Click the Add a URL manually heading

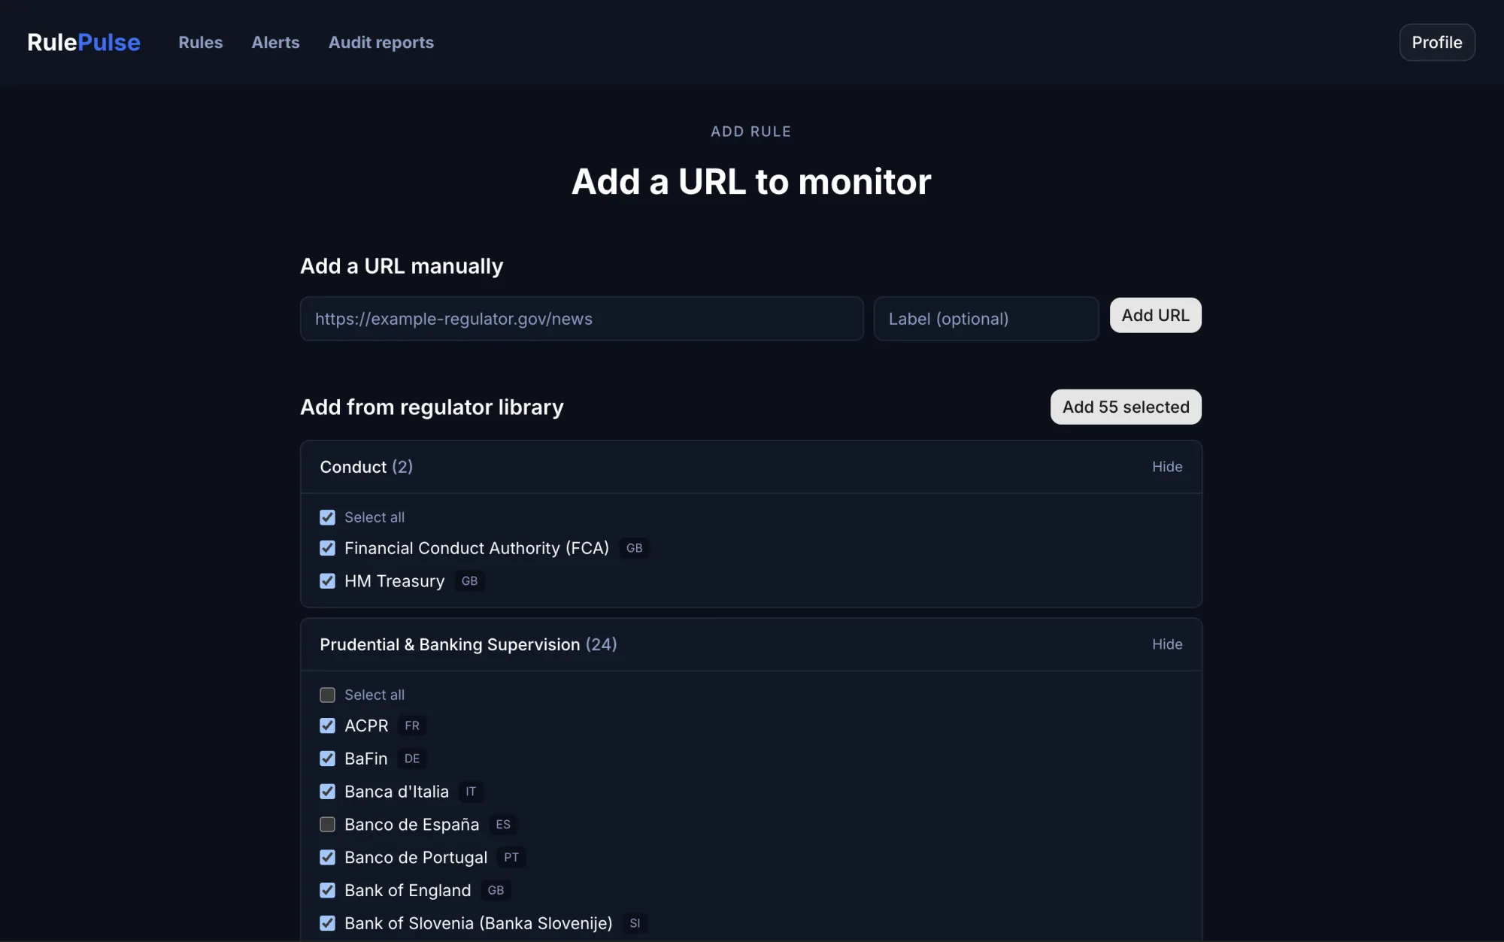pos(402,266)
